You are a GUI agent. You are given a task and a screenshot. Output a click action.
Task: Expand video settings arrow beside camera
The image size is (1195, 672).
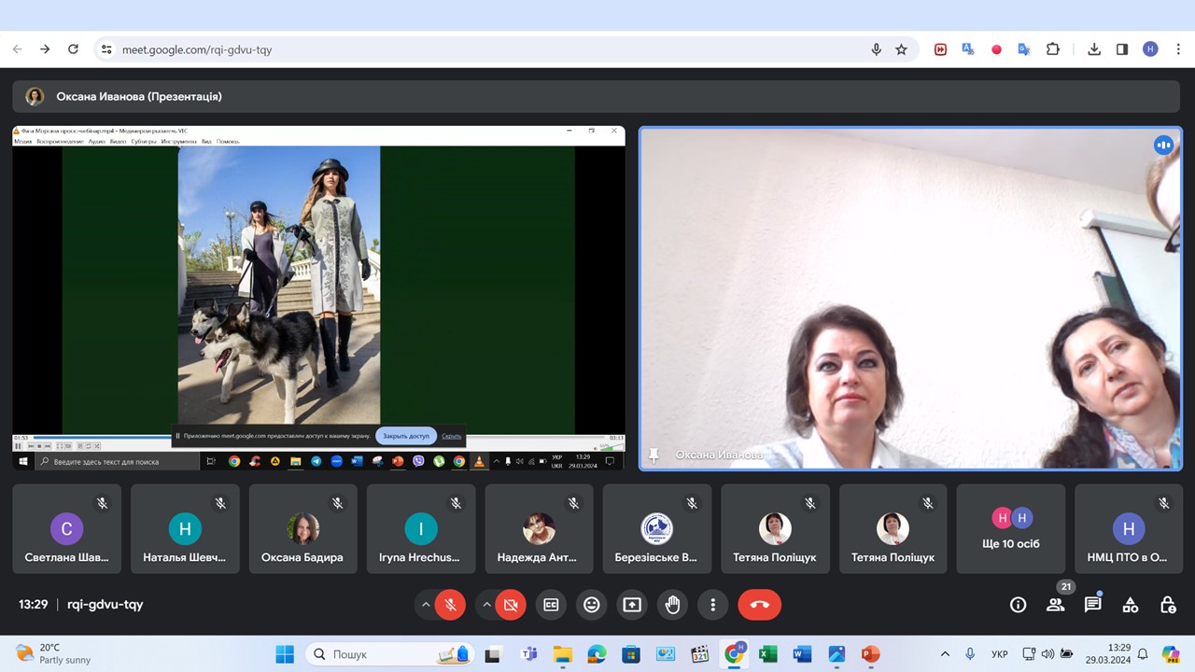tap(486, 605)
